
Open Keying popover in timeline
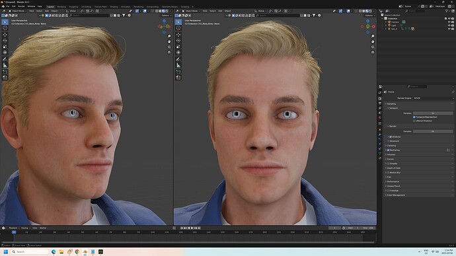(x=25, y=228)
